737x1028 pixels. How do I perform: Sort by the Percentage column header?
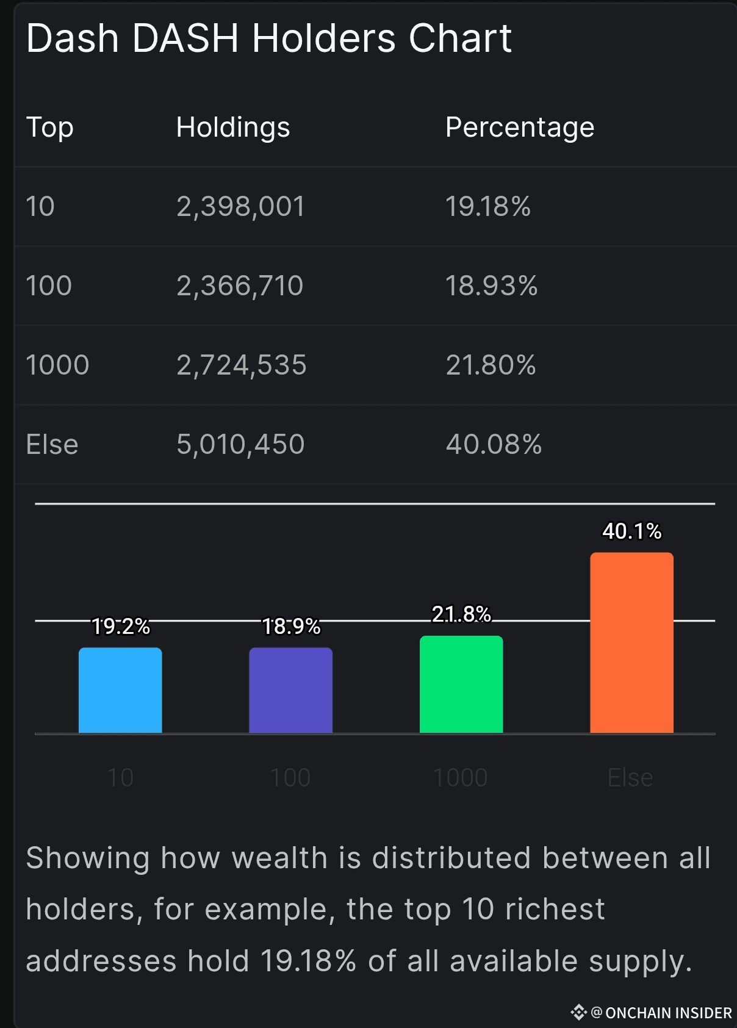pyautogui.click(x=519, y=128)
